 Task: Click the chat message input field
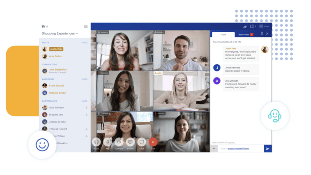click(x=241, y=149)
